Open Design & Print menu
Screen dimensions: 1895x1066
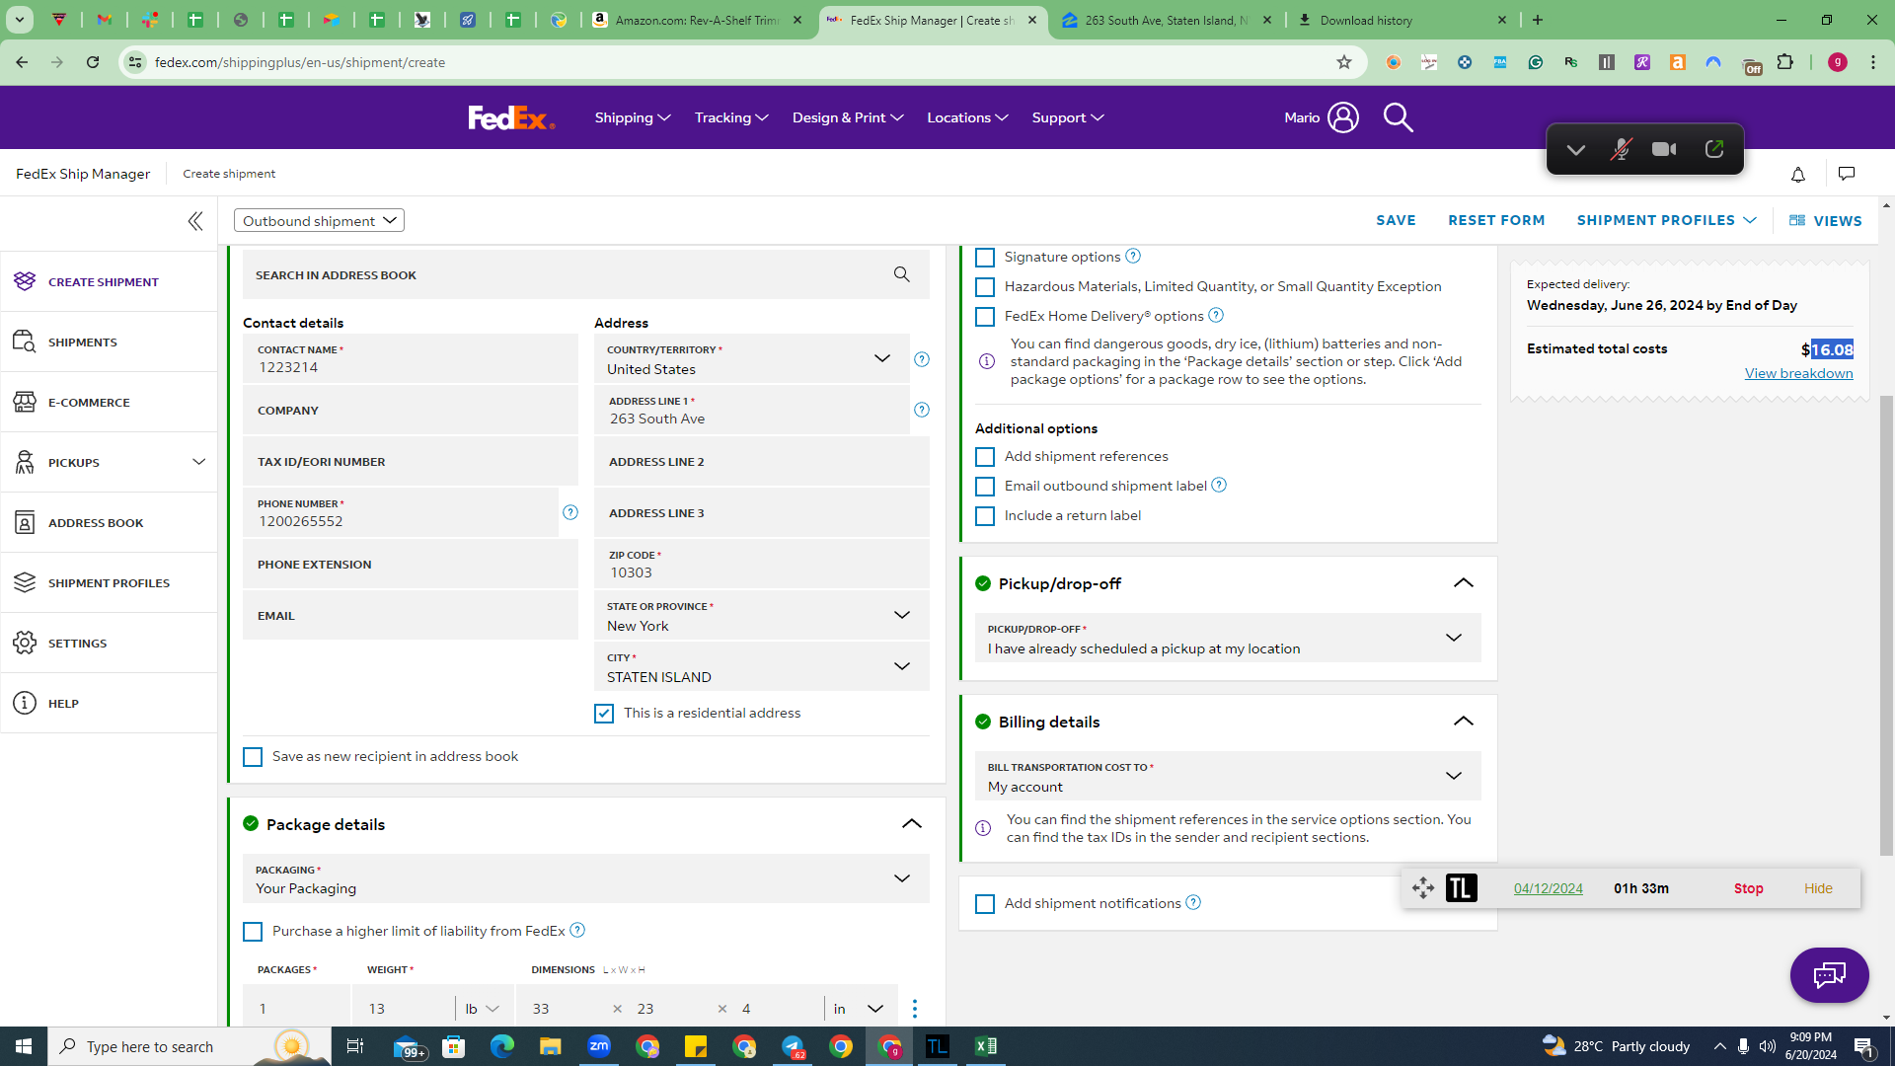point(848,117)
